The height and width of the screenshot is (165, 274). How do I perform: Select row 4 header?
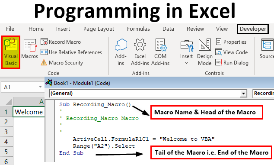pyautogui.click(x=6, y=142)
